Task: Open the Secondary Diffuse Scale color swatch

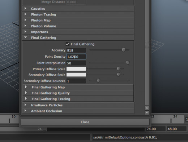Action: (76, 75)
